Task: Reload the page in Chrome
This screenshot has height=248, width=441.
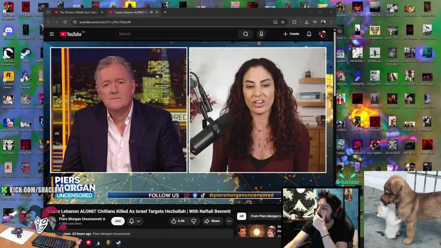Action: [65, 22]
